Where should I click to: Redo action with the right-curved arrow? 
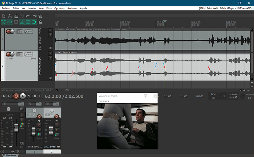[x=34, y=16]
